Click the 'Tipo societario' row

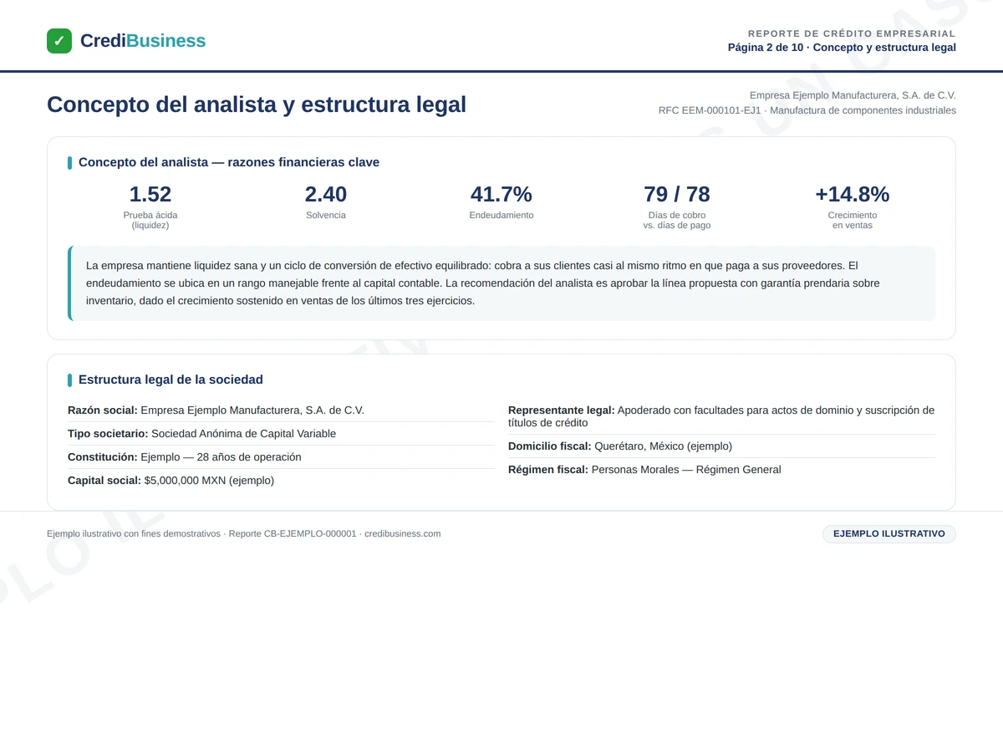click(281, 434)
